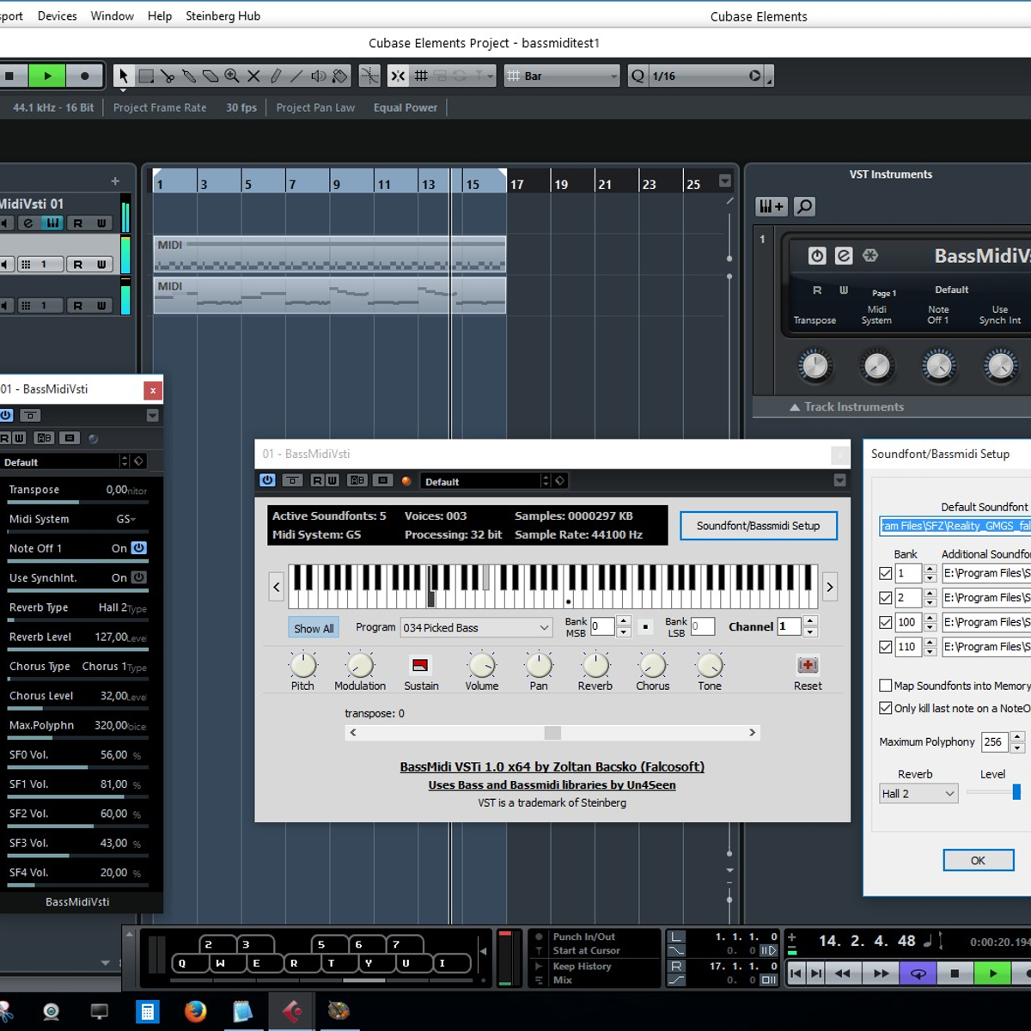Activate the Split/Scissors tool
1031x1031 pixels.
coord(168,76)
